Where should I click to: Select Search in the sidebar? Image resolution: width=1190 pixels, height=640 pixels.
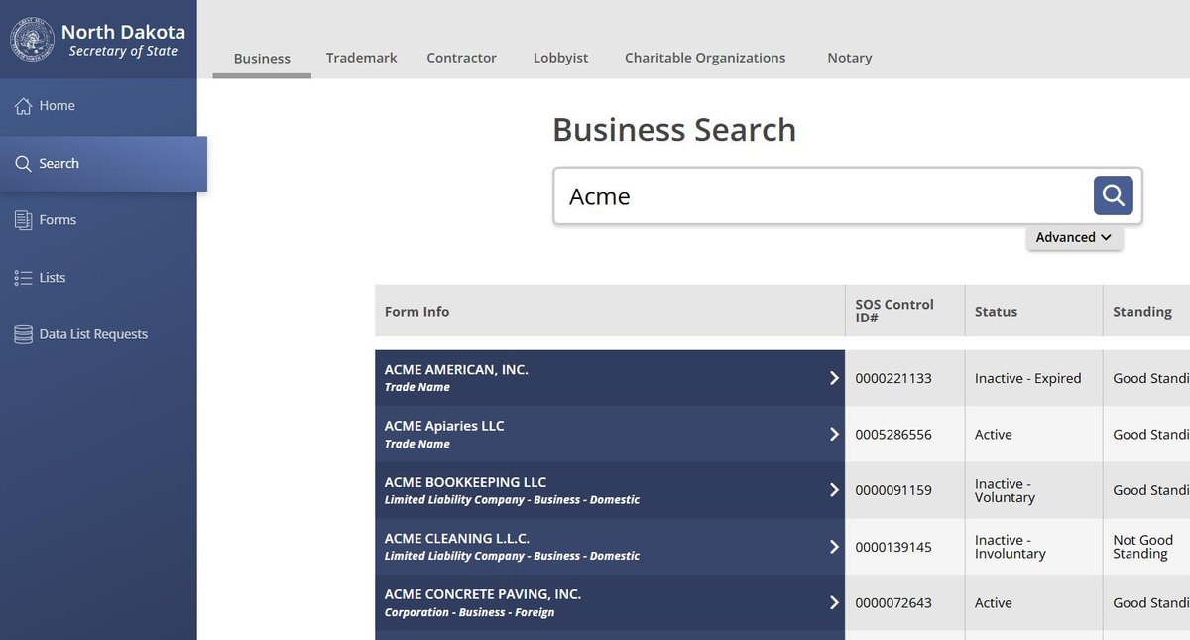click(x=103, y=164)
